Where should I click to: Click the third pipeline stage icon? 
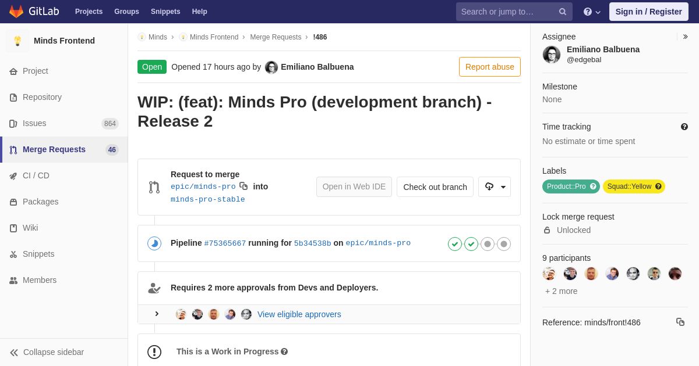(x=488, y=244)
